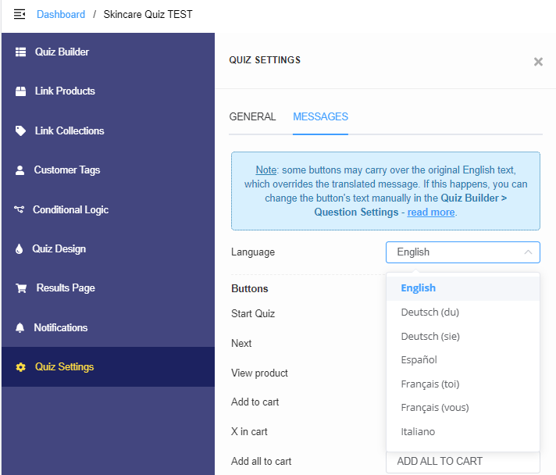The height and width of the screenshot is (475, 556).
Task: Click the Conditional Logic branch icon
Action: coord(20,209)
